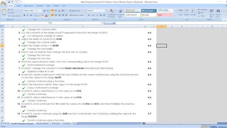Image resolution: width=227 pixels, height=128 pixels.
Task: Delete cells with the Delete icon
Action: pos(187,11)
